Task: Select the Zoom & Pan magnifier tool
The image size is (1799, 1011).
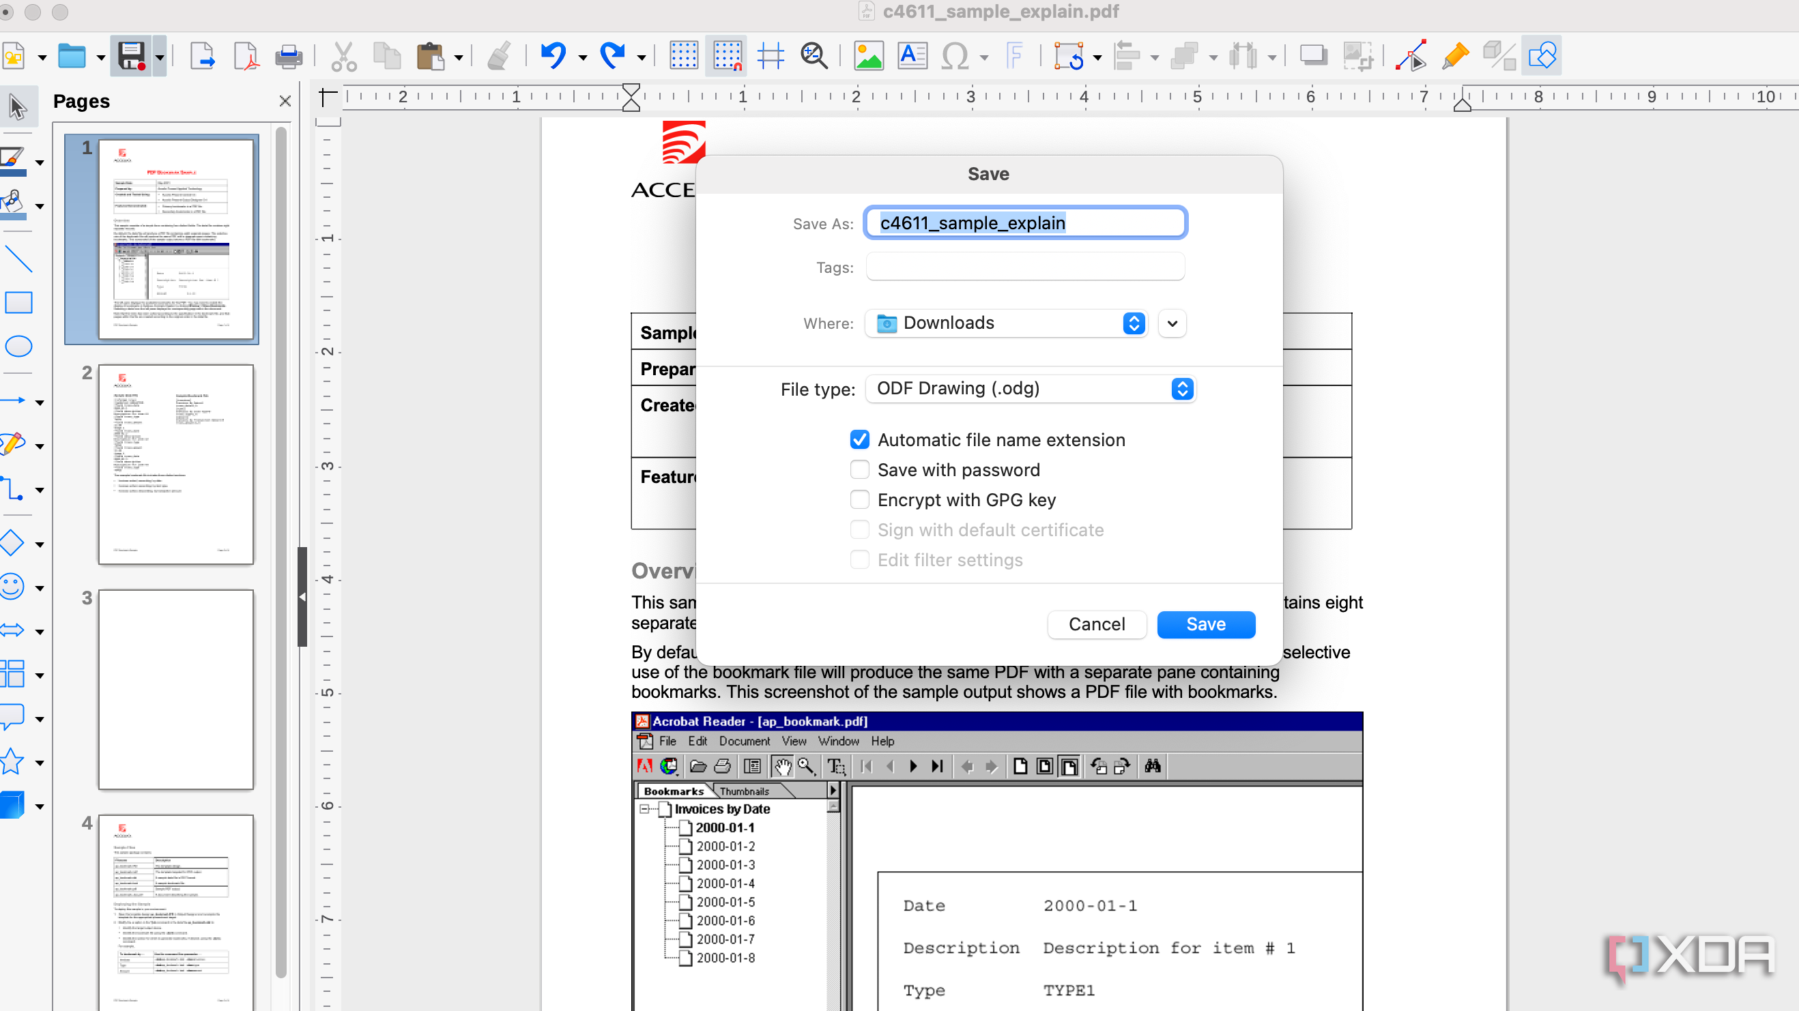Action: (814, 56)
